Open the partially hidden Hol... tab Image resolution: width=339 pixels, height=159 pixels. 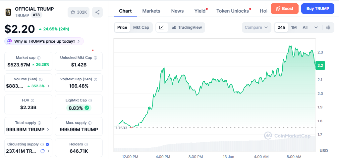[263, 11]
